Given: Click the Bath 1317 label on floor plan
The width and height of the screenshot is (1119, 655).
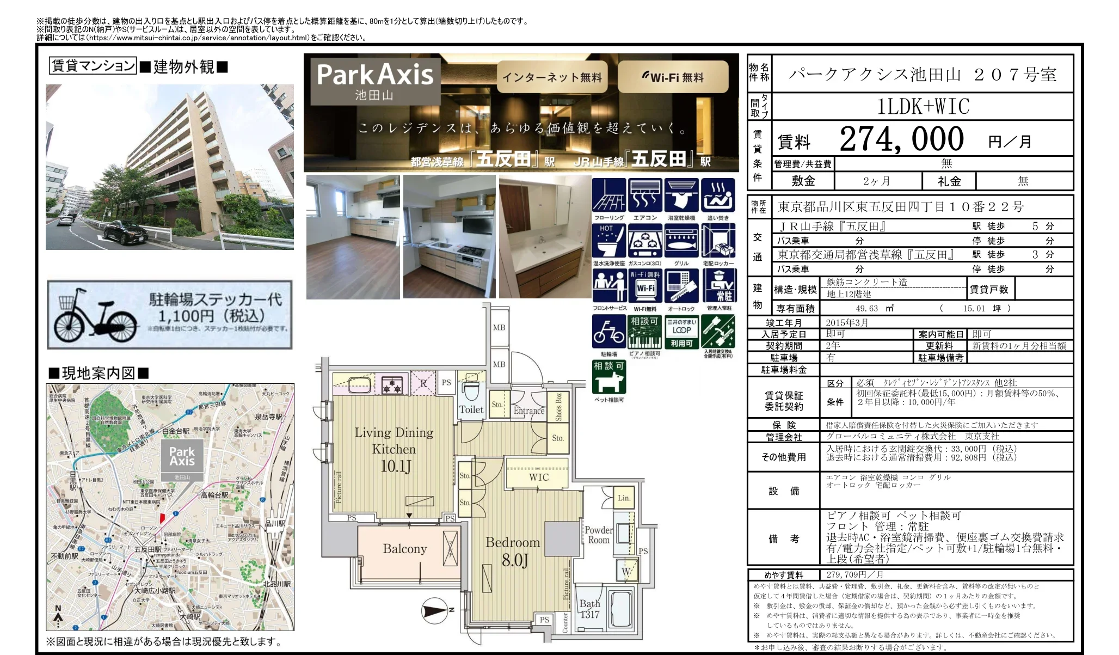Looking at the screenshot, I should point(590,609).
